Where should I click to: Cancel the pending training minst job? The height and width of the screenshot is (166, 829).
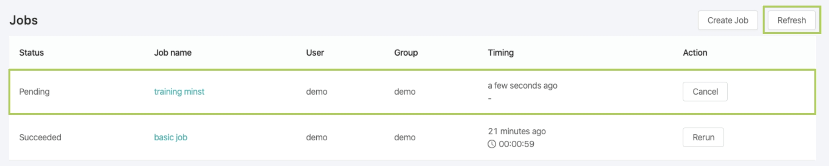tap(705, 91)
